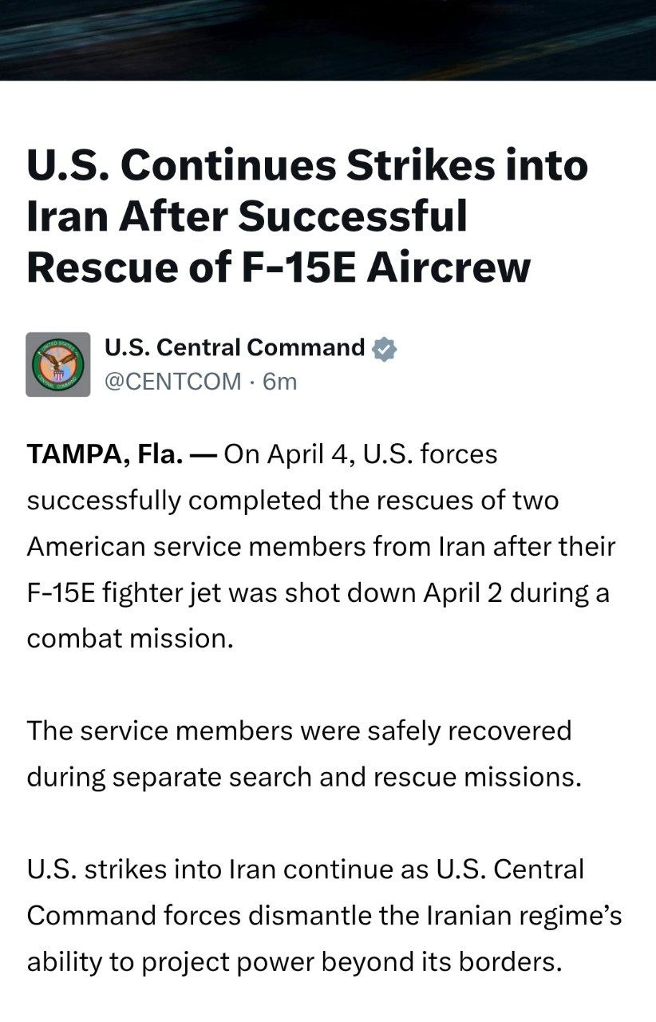
Task: Click the line "ability to project power beyond its borders."
Action: click(x=294, y=962)
